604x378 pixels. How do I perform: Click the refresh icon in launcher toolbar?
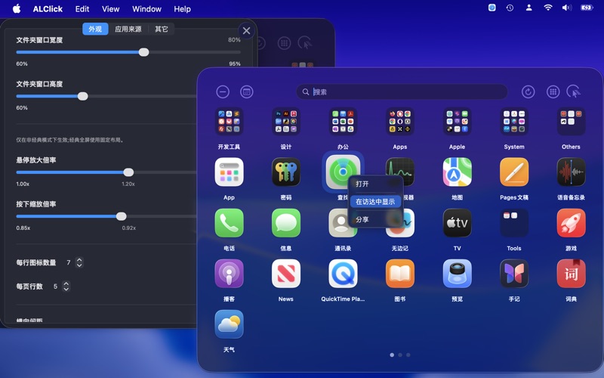point(528,91)
